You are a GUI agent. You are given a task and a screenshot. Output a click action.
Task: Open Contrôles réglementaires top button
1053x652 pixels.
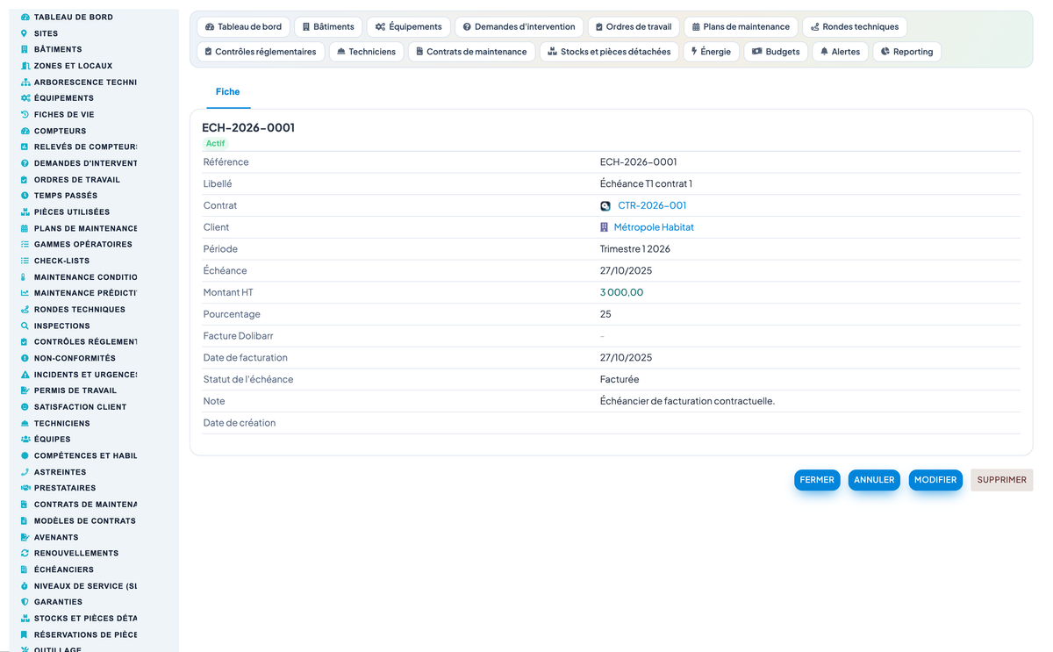[260, 52]
